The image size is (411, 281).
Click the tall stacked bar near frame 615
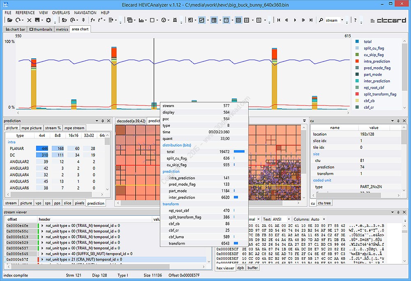click(274, 78)
